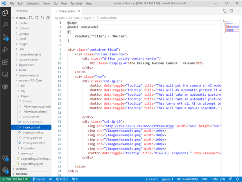Expand the OUTLINE section
This screenshot has width=242, height=182.
coord(21,169)
